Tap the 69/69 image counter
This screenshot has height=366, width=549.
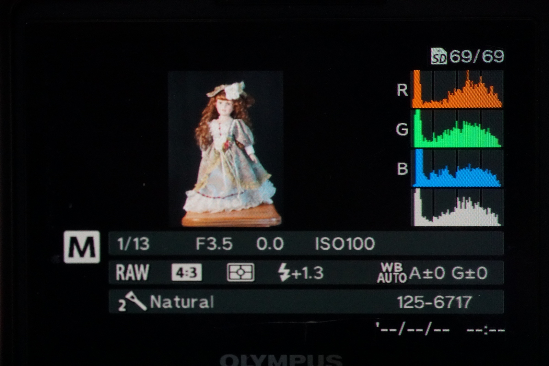click(477, 57)
